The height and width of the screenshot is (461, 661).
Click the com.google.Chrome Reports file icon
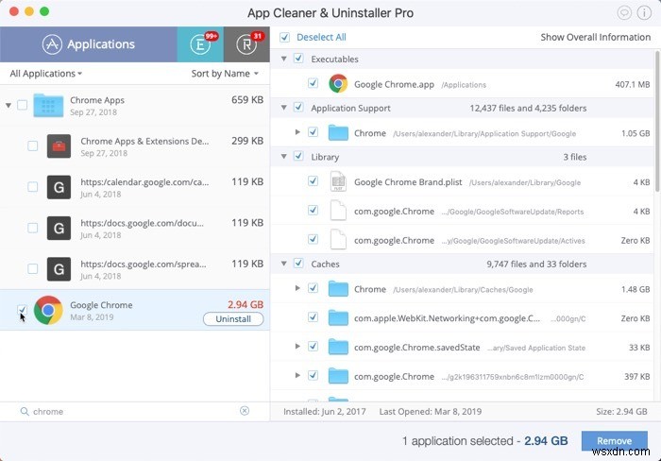point(338,211)
